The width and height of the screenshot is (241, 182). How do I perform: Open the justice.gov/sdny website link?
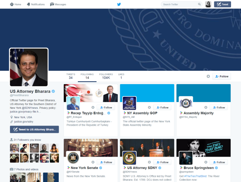click(24, 122)
